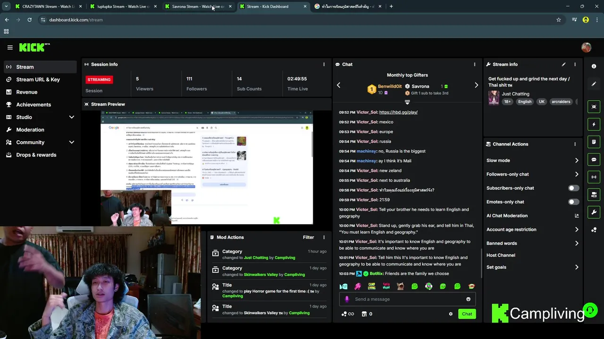
Task: Open the Mod Actions Filter
Action: (308, 237)
